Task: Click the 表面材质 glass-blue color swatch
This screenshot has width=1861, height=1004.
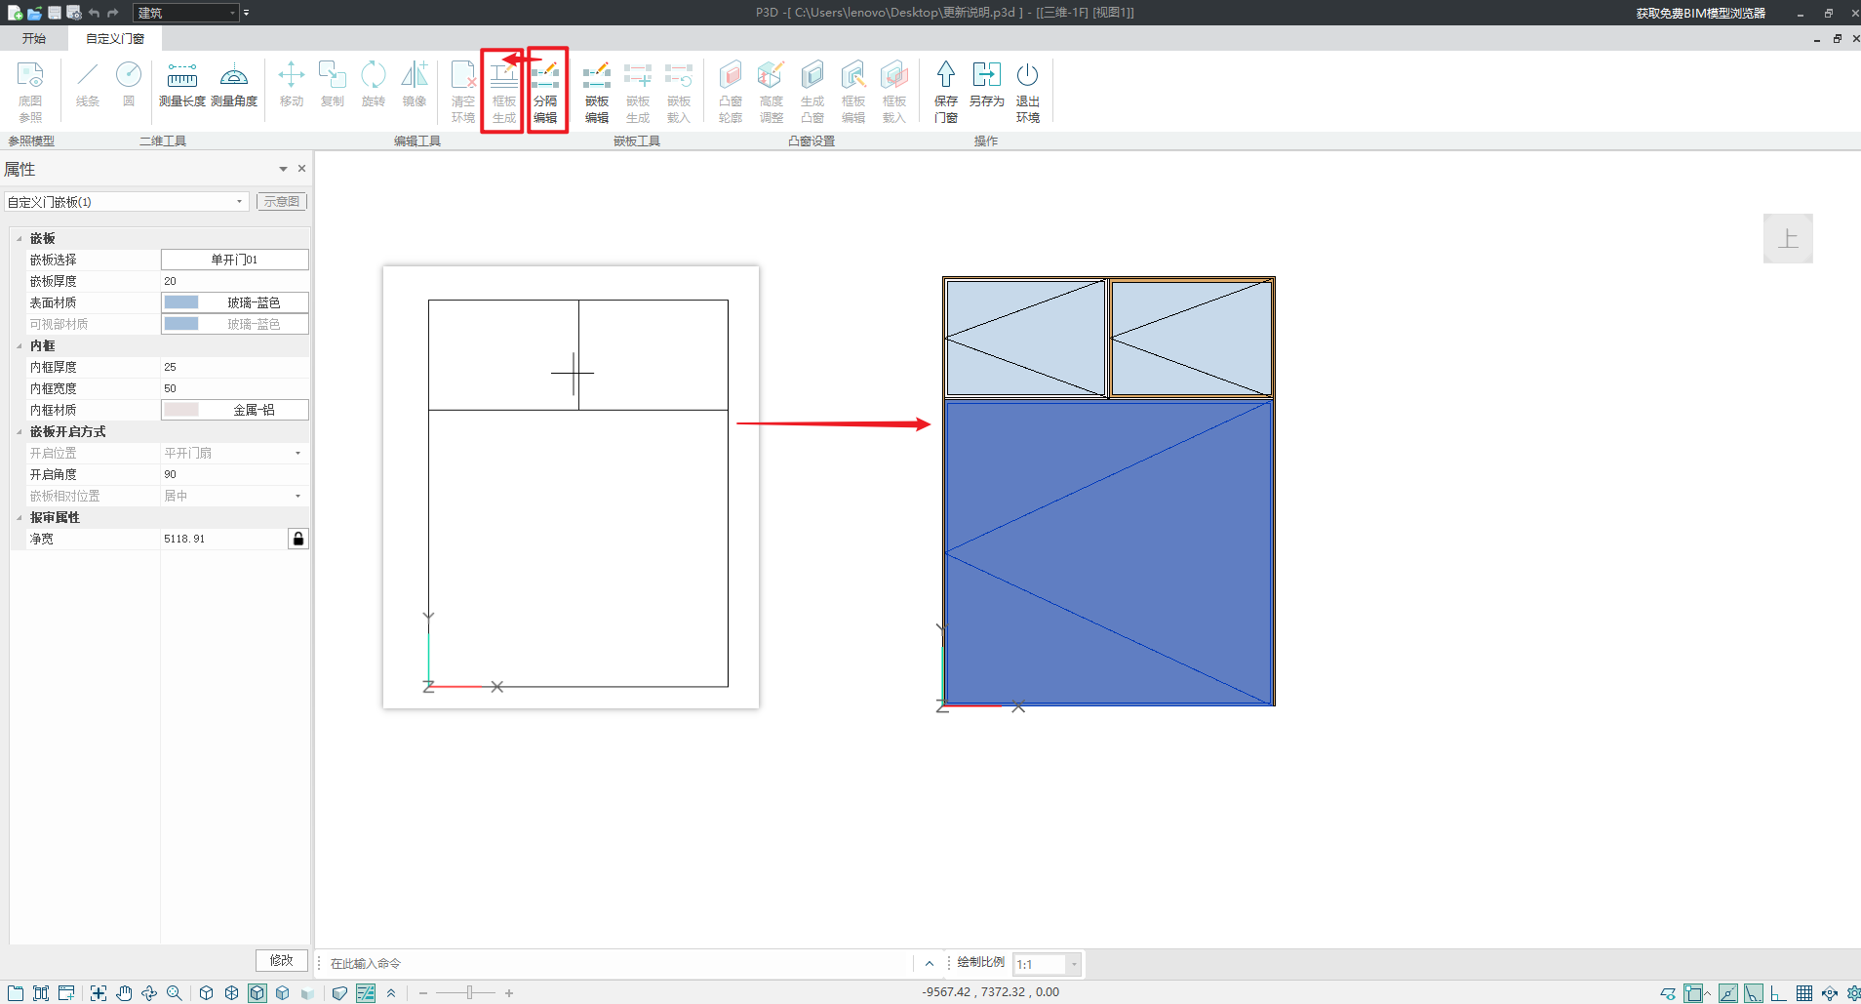Action: [181, 302]
